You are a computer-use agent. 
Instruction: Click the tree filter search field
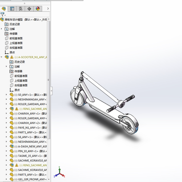coord(28,15)
